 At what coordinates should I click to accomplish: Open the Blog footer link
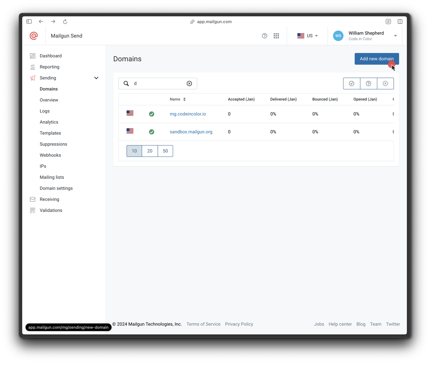pos(361,324)
